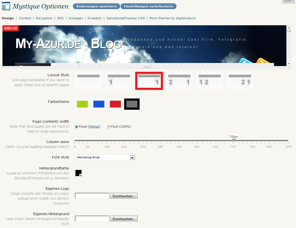Screen dimensions: 296x228
Task: Select the Fluid (100%) width option
Action: (x=109, y=127)
